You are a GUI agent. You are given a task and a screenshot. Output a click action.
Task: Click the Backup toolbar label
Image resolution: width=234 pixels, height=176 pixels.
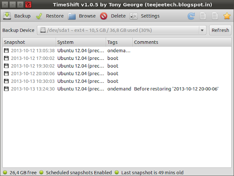pos(22,16)
